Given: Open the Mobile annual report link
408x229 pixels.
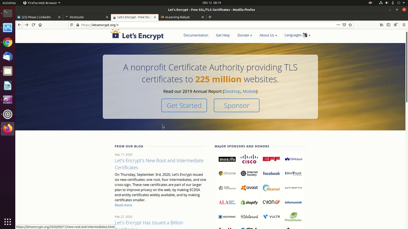Looking at the screenshot, I should tap(249, 91).
